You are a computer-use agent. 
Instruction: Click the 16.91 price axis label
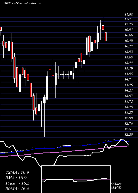pyautogui.click(x=129, y=30)
